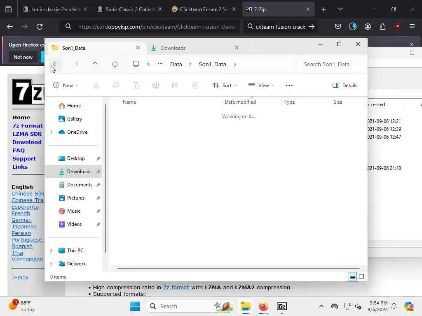Expand the This PC tree node
This screenshot has width=422, height=316.
click(x=52, y=251)
